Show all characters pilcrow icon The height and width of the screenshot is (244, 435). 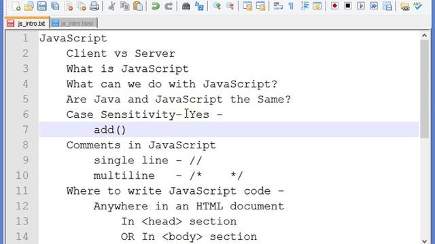point(291,6)
